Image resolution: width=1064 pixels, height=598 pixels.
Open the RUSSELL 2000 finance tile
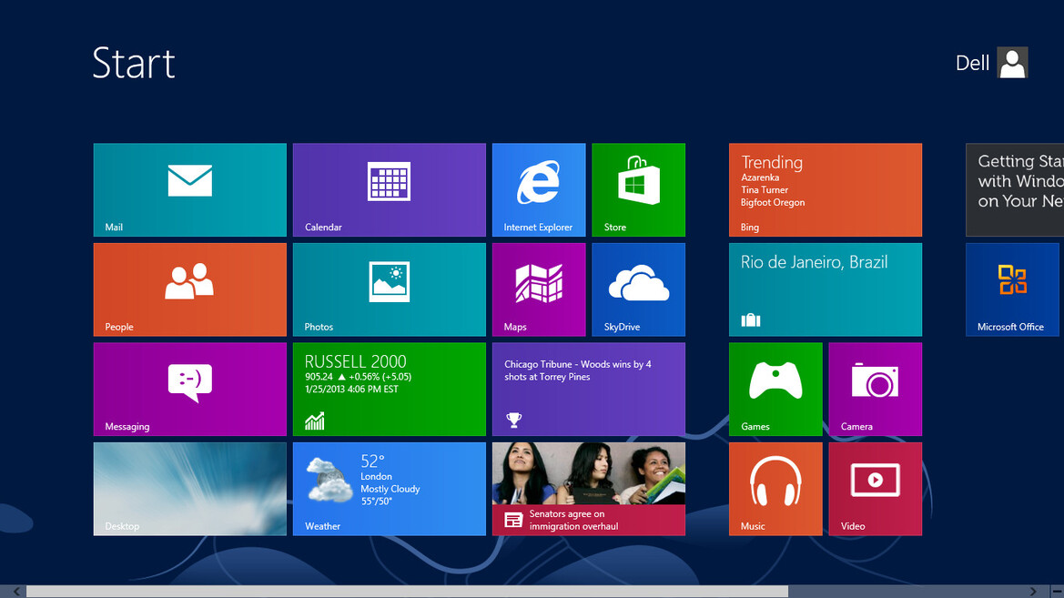[390, 389]
